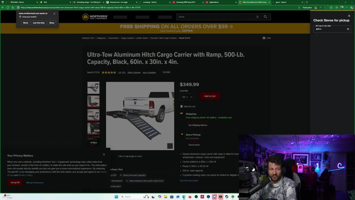The height and width of the screenshot is (200, 355).
Task: Click the Cargo Carriers + Ladder Racks breadcrumb
Action: (x=134, y=38)
